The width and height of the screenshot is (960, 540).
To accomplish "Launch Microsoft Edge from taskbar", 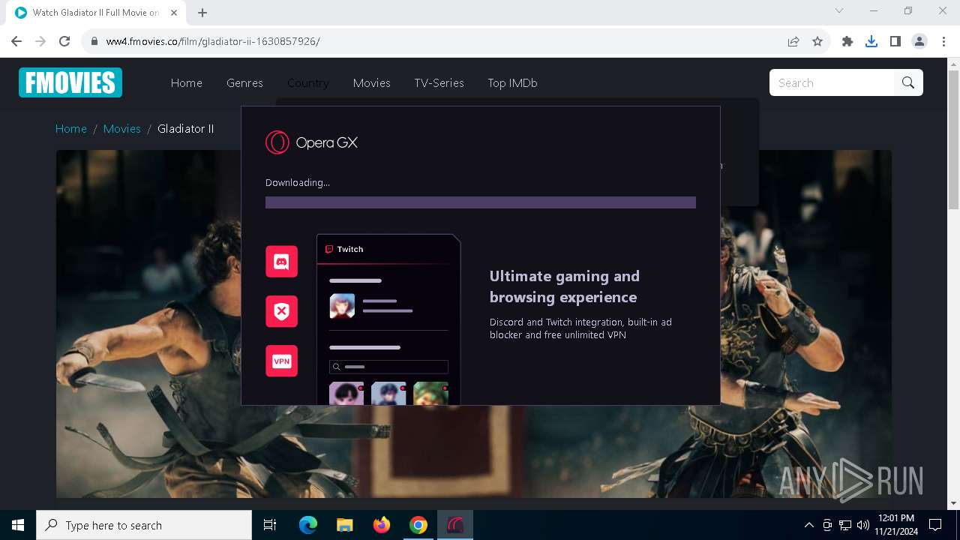I will pyautogui.click(x=308, y=525).
